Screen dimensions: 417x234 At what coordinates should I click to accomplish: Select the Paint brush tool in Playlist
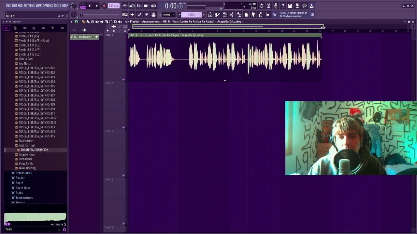[x=88, y=22]
